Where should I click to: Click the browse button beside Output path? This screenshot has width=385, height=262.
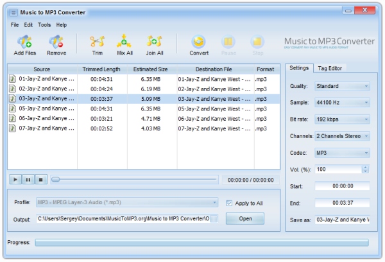pyautogui.click(x=214, y=218)
